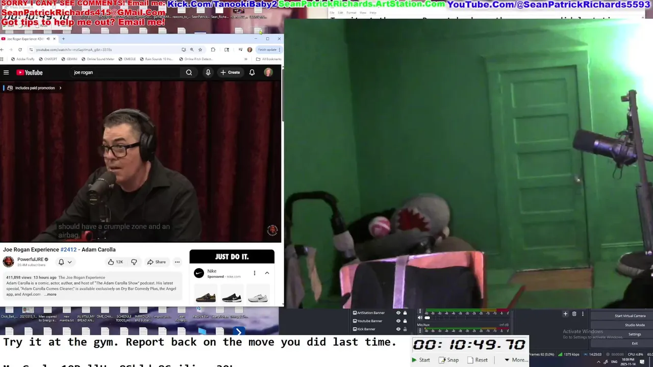Expand hidden bookmarks overflow chevron
The height and width of the screenshot is (367, 653).
(245, 59)
